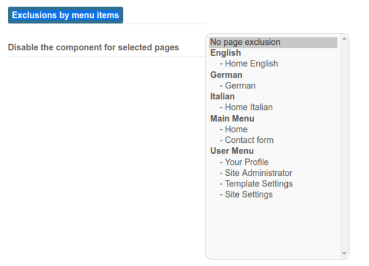Pick 'Home Italian' from the list
Viewport: 369px width, 266px height.
[273, 108]
